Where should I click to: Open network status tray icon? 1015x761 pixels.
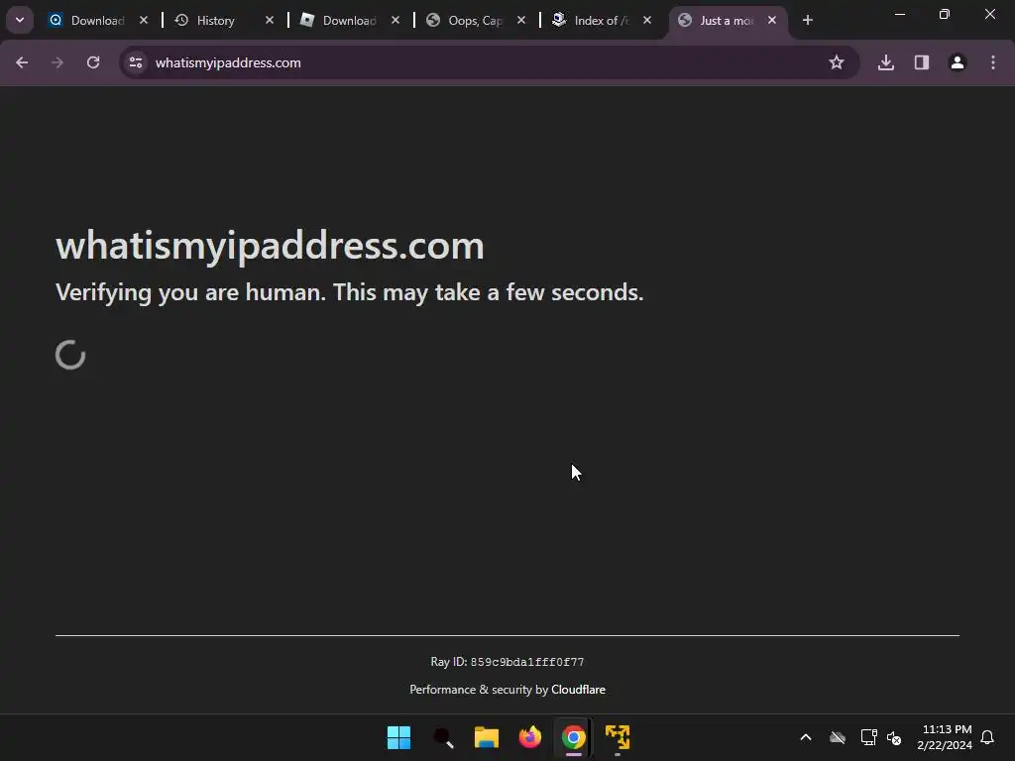[868, 737]
